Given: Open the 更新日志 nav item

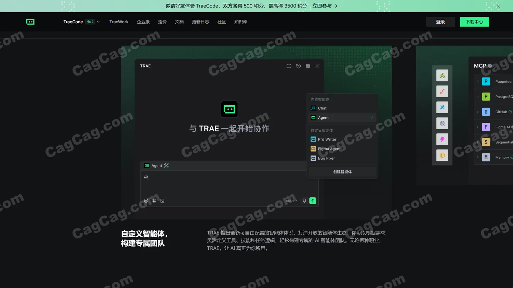Looking at the screenshot, I should (x=200, y=22).
